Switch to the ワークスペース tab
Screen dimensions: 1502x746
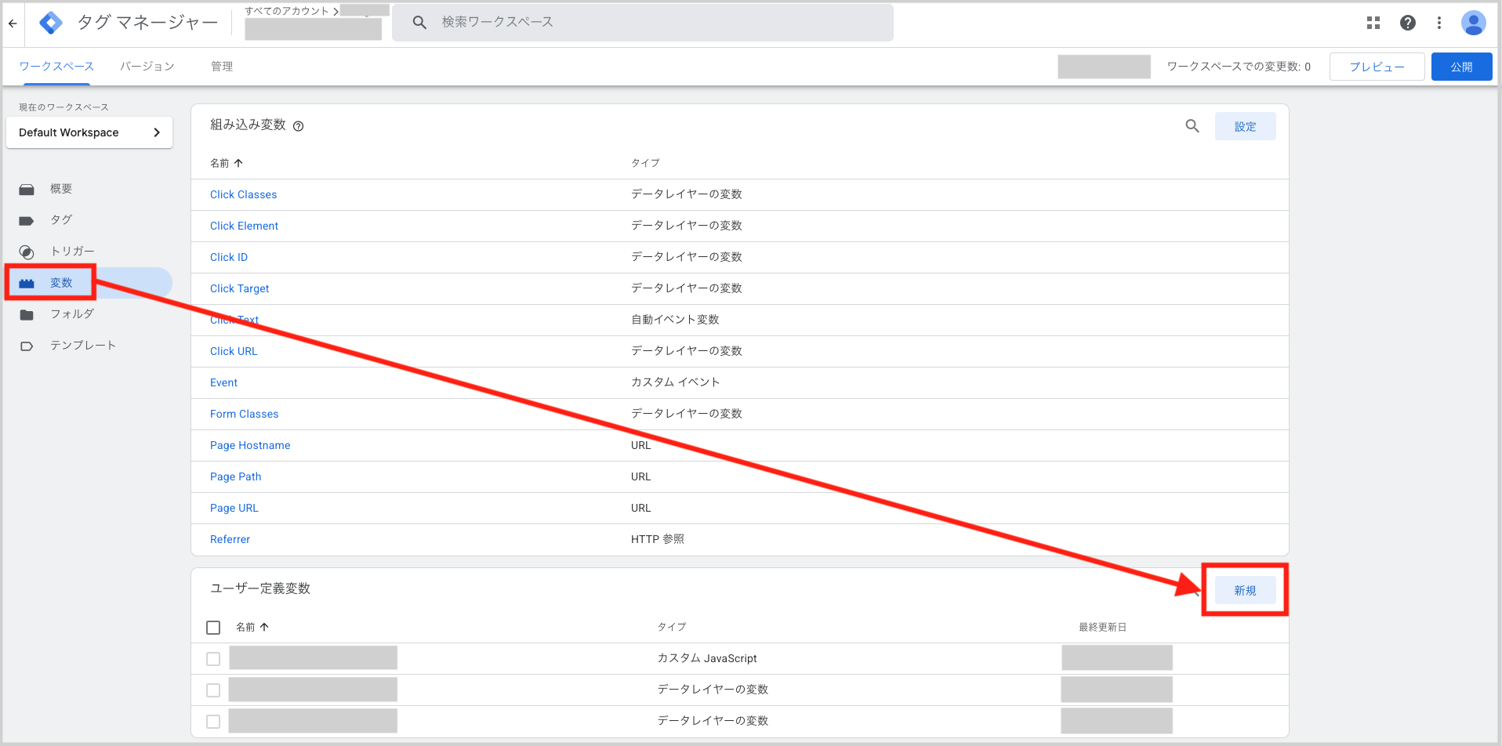[x=56, y=67]
